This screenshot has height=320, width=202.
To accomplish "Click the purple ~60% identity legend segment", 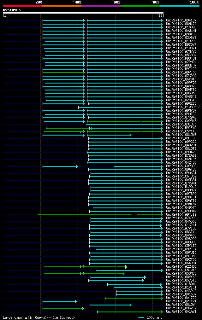I will click(101, 6).
